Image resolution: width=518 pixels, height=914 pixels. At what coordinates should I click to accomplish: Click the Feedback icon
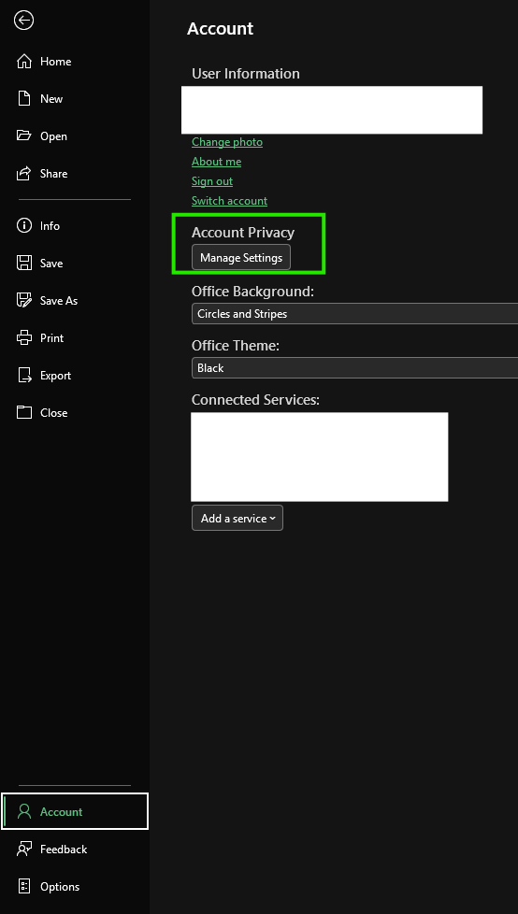tap(24, 849)
